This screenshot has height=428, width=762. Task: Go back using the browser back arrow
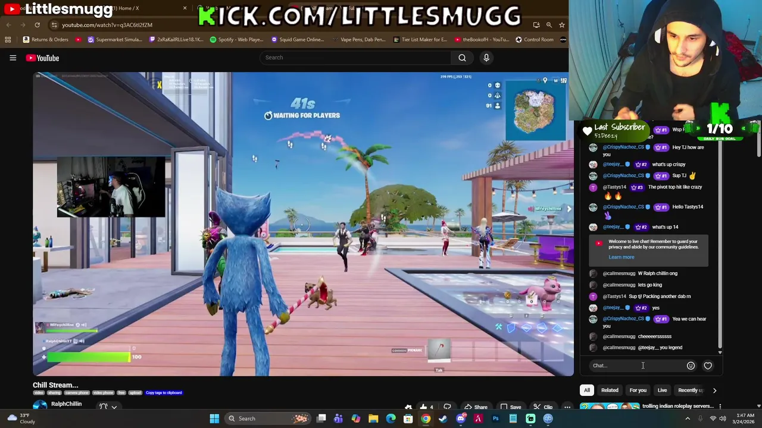tap(9, 25)
